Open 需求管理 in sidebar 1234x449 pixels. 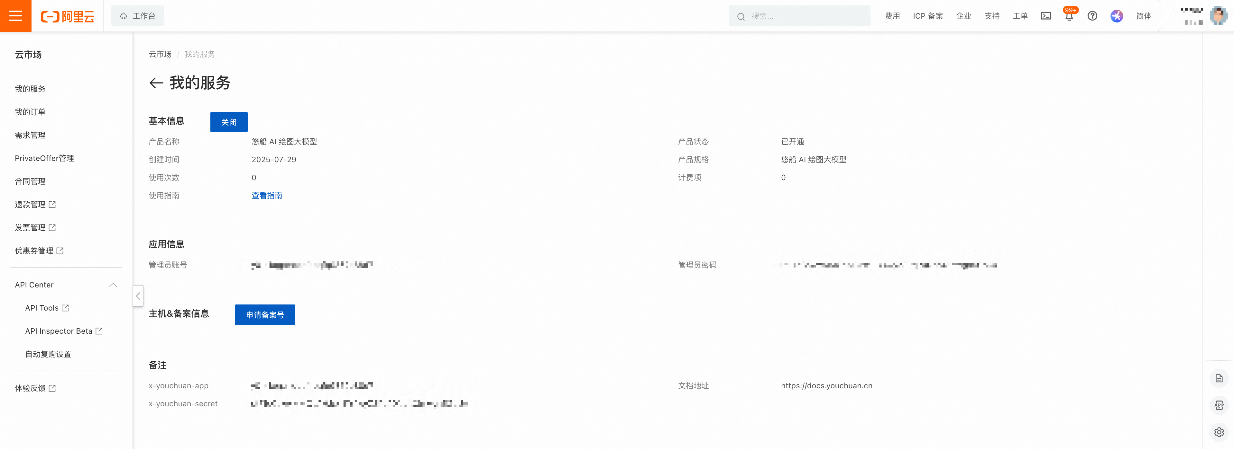tap(30, 135)
